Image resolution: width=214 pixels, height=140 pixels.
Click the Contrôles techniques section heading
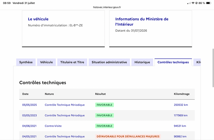pos(43,83)
